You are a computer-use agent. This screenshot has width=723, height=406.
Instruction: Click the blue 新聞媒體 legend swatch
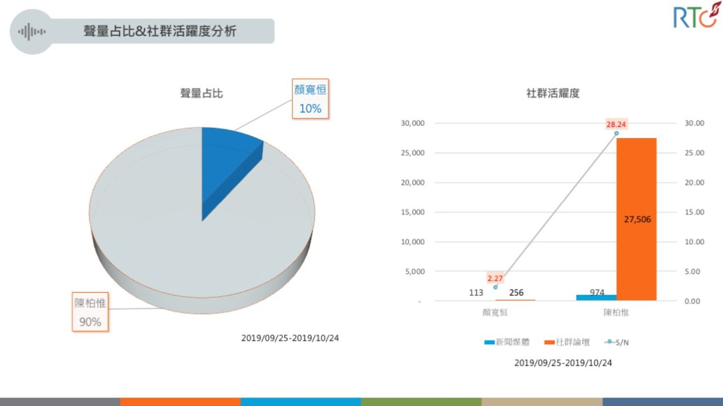489,342
